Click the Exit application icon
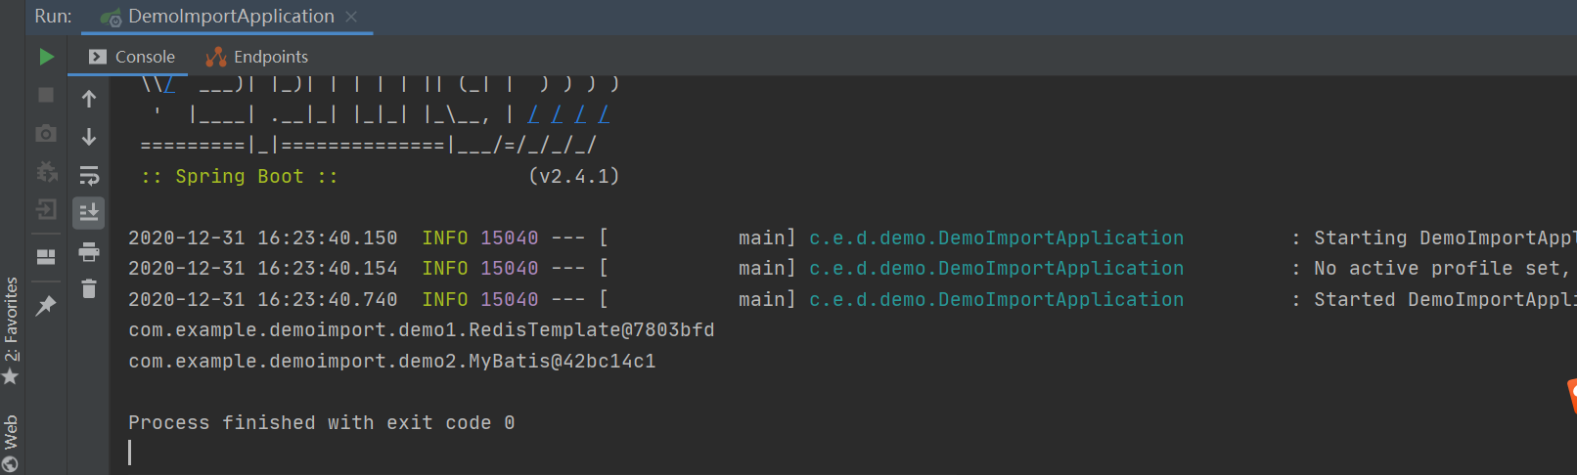 (x=46, y=209)
